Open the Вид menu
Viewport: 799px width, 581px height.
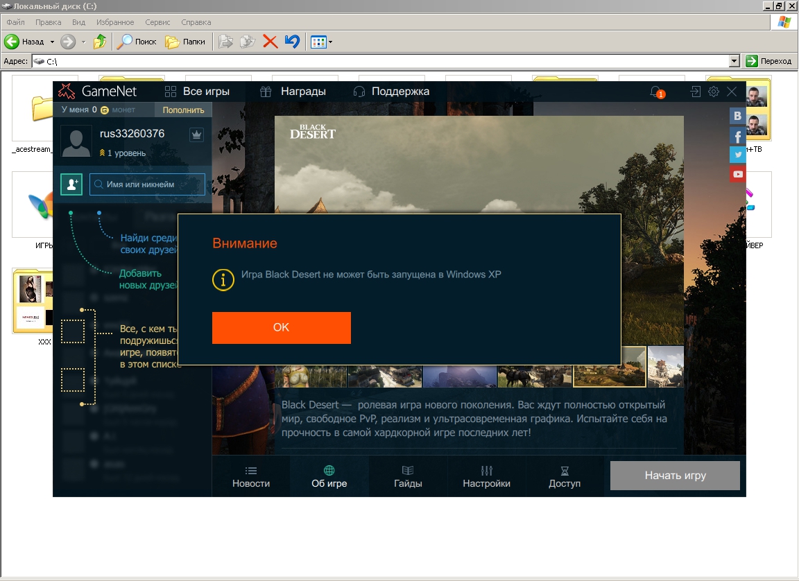[x=78, y=22]
